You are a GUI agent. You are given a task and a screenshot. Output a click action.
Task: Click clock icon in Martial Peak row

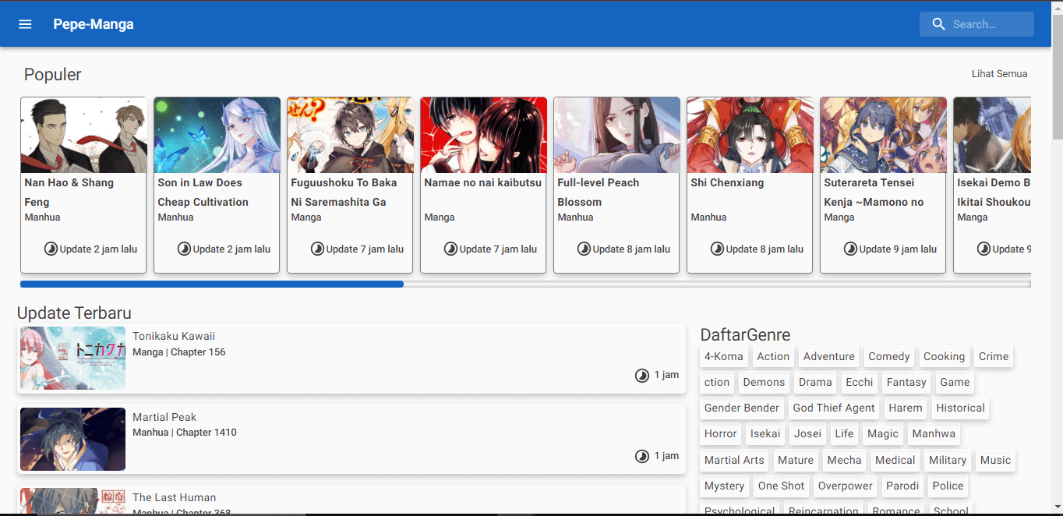point(641,456)
